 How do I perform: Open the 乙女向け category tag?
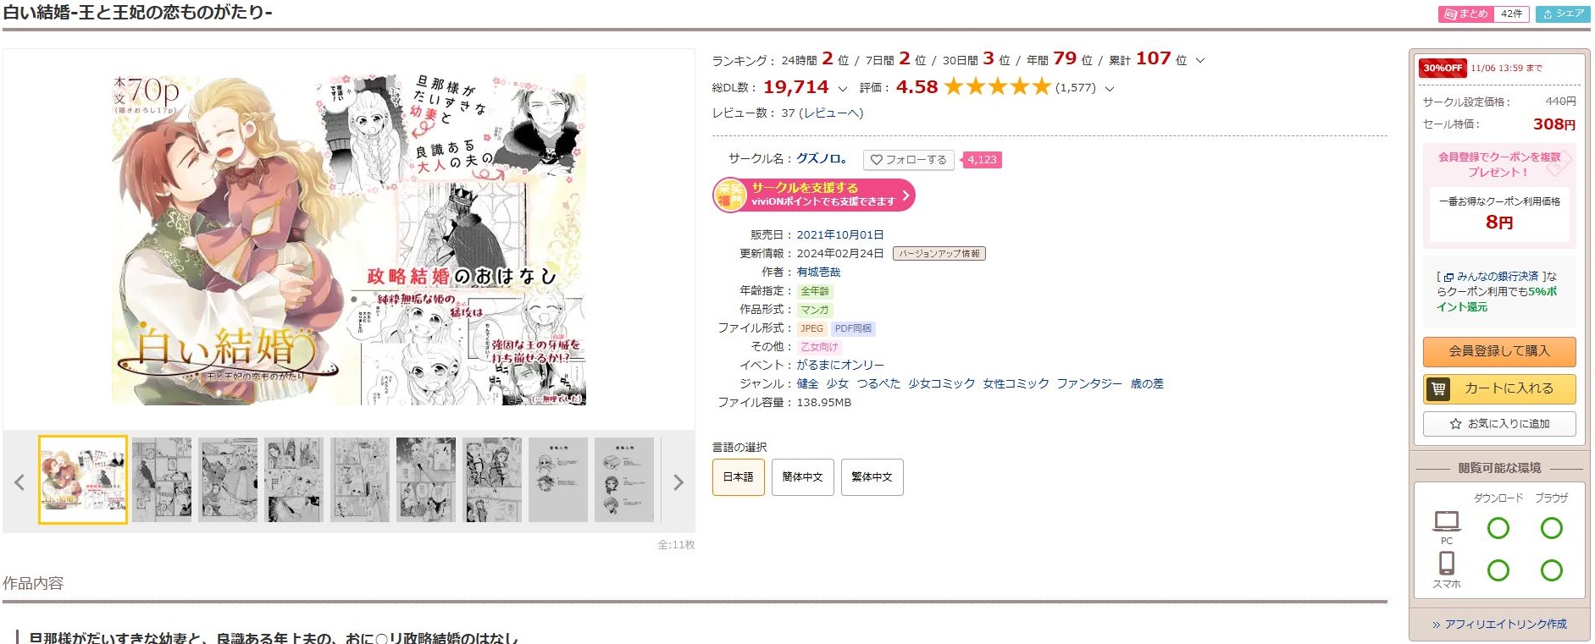tap(819, 347)
